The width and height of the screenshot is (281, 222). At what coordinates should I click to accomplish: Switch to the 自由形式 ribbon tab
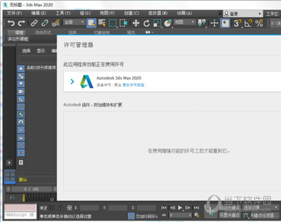click(x=43, y=33)
